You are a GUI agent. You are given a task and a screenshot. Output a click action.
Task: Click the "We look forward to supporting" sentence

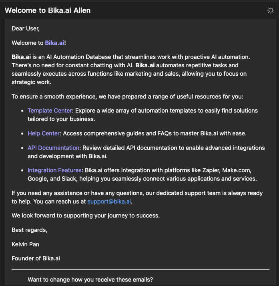pyautogui.click(x=86, y=216)
